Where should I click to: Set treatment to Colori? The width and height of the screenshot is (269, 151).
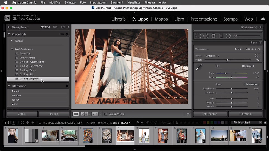pyautogui.click(x=238, y=49)
